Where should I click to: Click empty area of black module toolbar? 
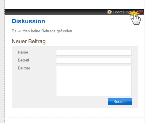pyautogui.click(x=55, y=12)
